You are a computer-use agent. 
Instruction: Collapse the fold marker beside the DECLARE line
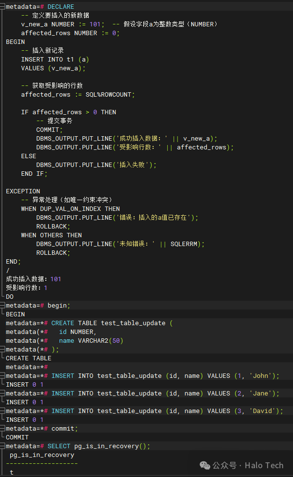pyautogui.click(x=2, y=7)
